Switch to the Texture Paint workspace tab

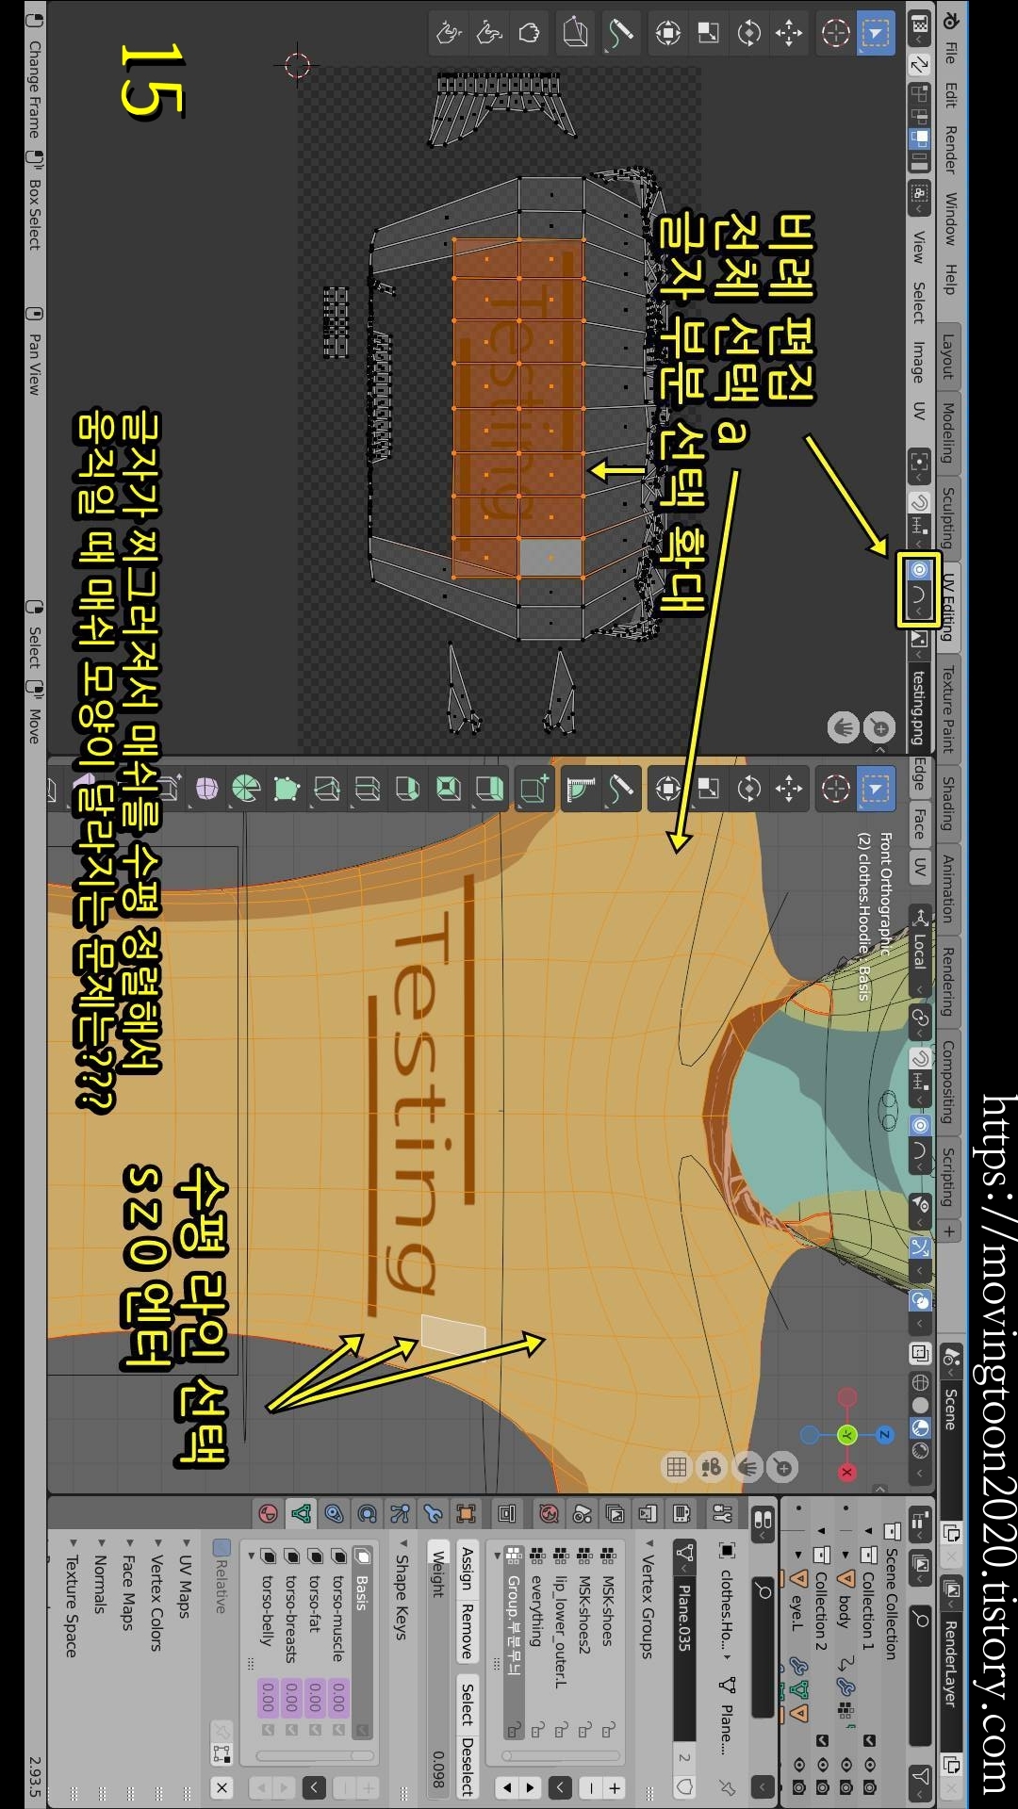948,709
